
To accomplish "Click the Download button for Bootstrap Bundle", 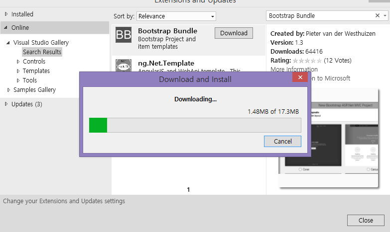I will pos(234,33).
